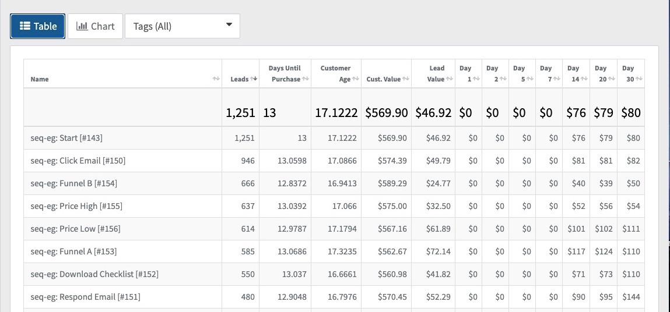Click days until purchase 12.8372
670x312 pixels.
[292, 183]
